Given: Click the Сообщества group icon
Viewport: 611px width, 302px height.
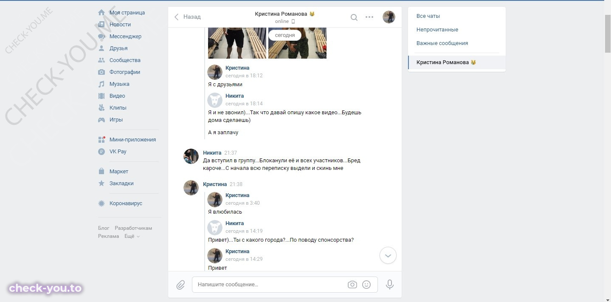Looking at the screenshot, I should click(101, 60).
